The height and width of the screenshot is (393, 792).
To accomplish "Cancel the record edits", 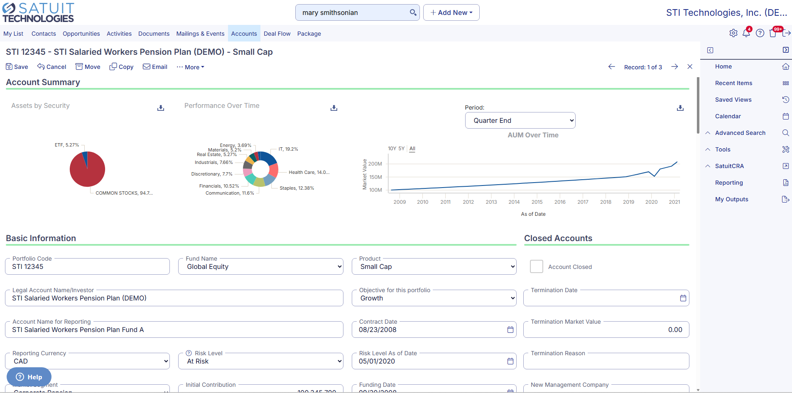I will click(51, 67).
